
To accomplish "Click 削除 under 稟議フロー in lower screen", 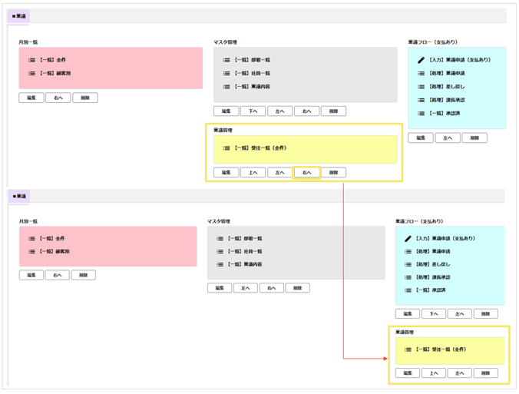I will click(x=485, y=314).
